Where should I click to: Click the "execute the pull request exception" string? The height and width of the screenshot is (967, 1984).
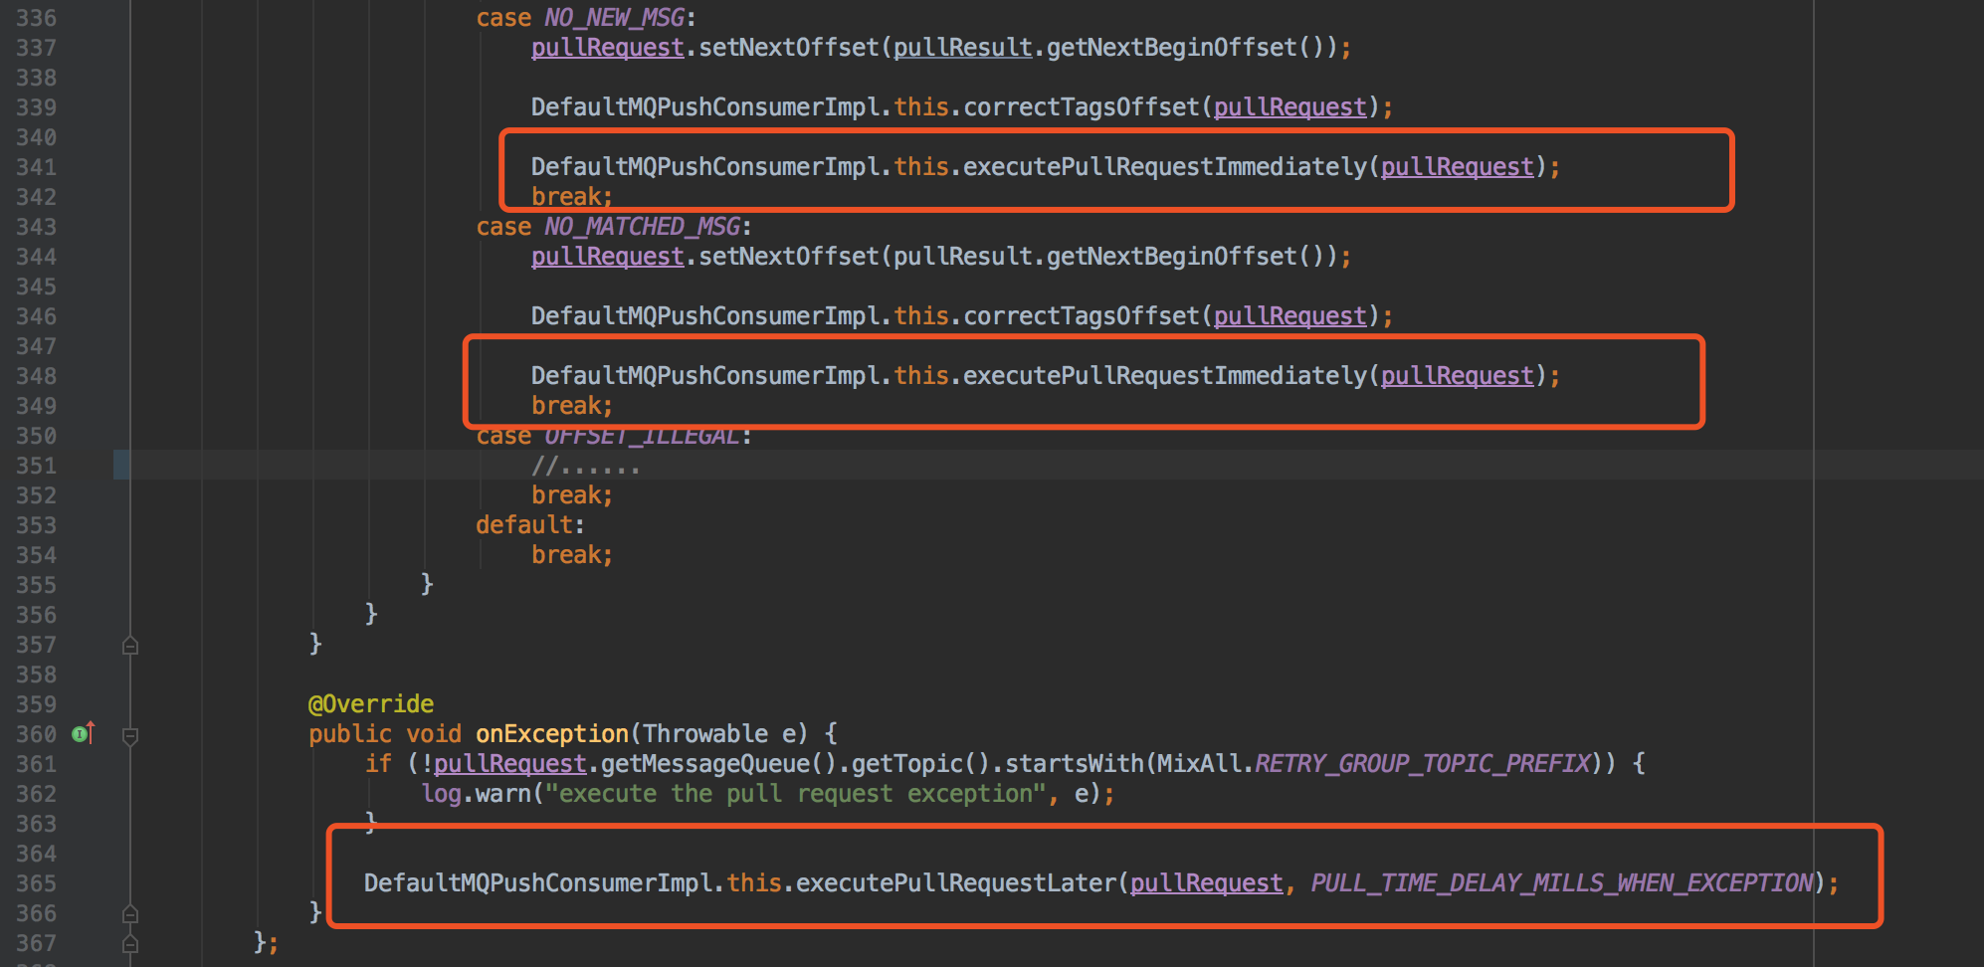coord(795,794)
